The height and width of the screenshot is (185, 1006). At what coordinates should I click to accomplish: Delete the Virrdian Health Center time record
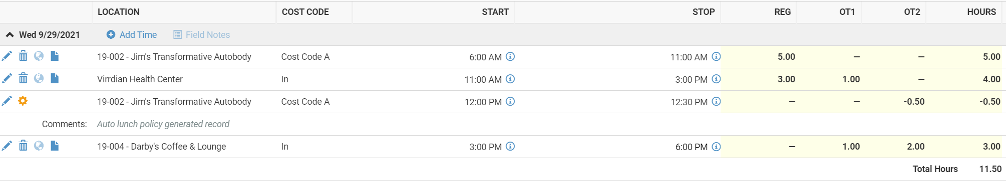23,78
